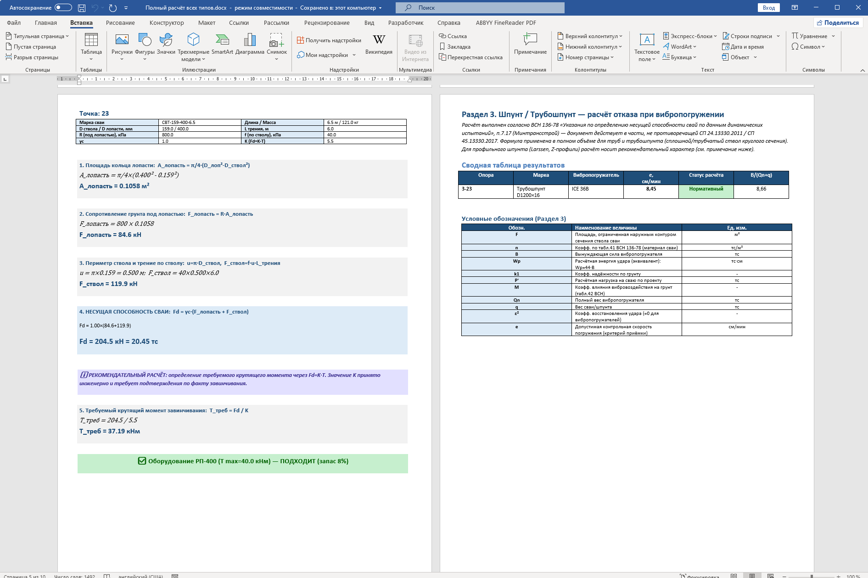Image resolution: width=868 pixels, height=578 pixels.
Task: Click the Save diskette icon
Action: click(x=82, y=8)
